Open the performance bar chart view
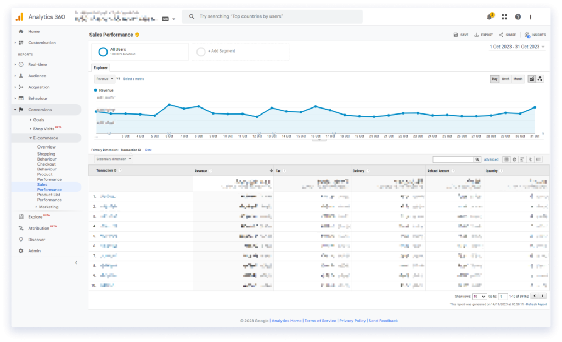This screenshot has height=342, width=562. [x=522, y=159]
